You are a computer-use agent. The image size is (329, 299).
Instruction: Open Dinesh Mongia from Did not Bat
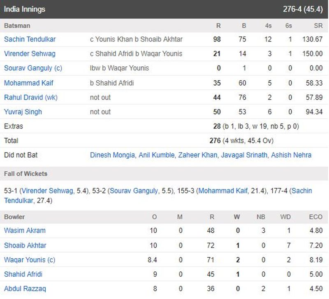tap(112, 155)
